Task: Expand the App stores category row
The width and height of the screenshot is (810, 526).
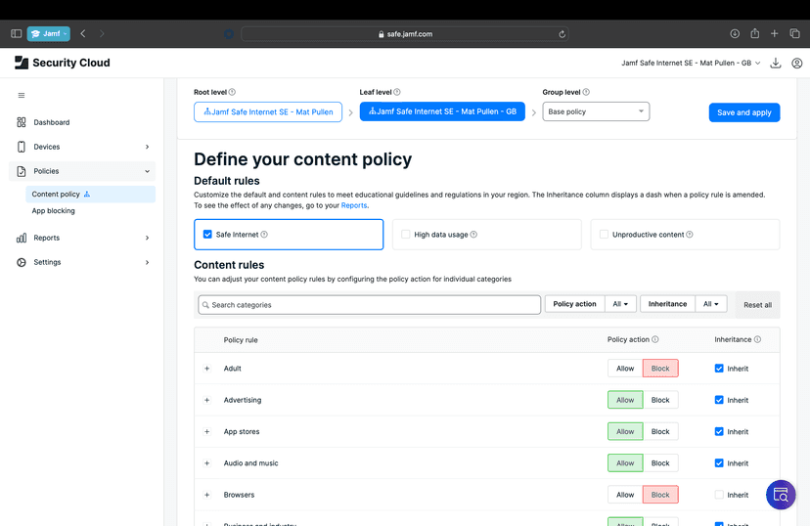Action: 207,431
